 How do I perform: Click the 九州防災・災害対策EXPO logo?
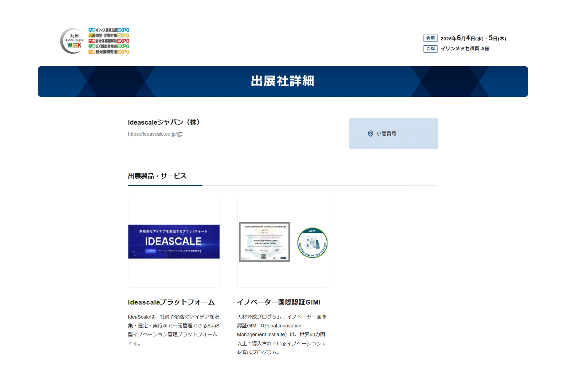(109, 36)
